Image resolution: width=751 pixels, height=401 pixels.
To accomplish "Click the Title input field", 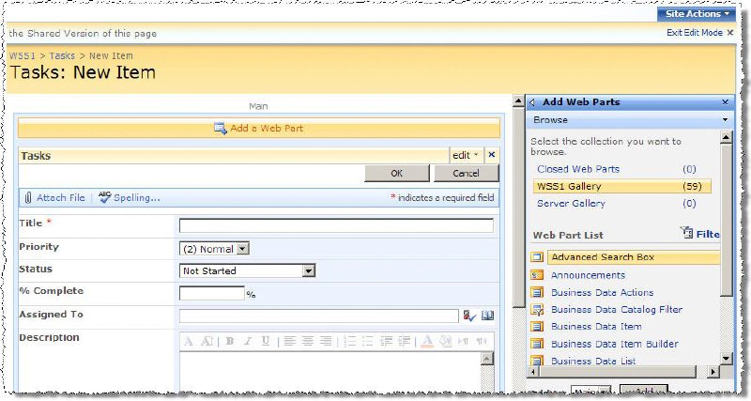I will [336, 225].
